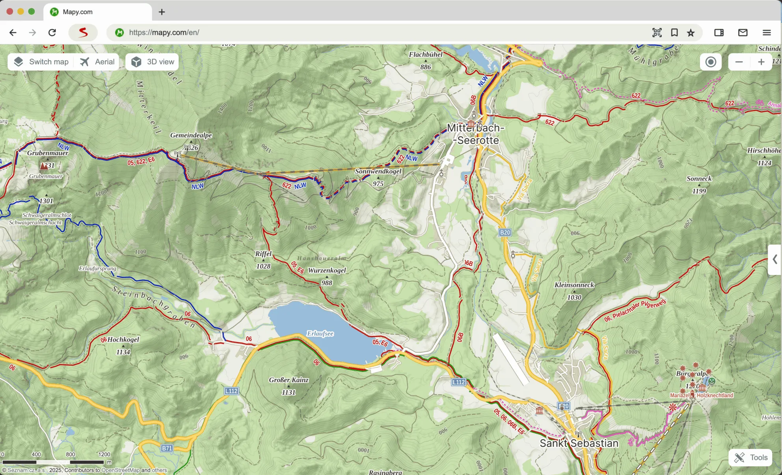
Task: Open the OpenStreetMap attribution link
Action: (x=121, y=470)
